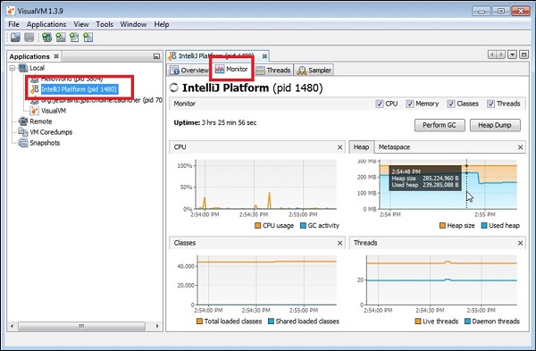536x351 pixels.
Task: Close the Classes chart panel
Action: point(339,243)
